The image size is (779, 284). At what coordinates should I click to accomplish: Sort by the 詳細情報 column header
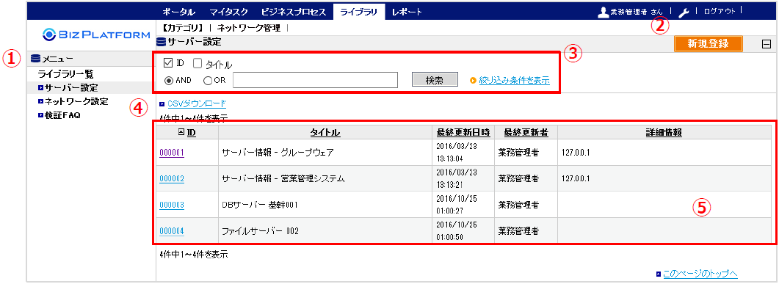click(663, 132)
